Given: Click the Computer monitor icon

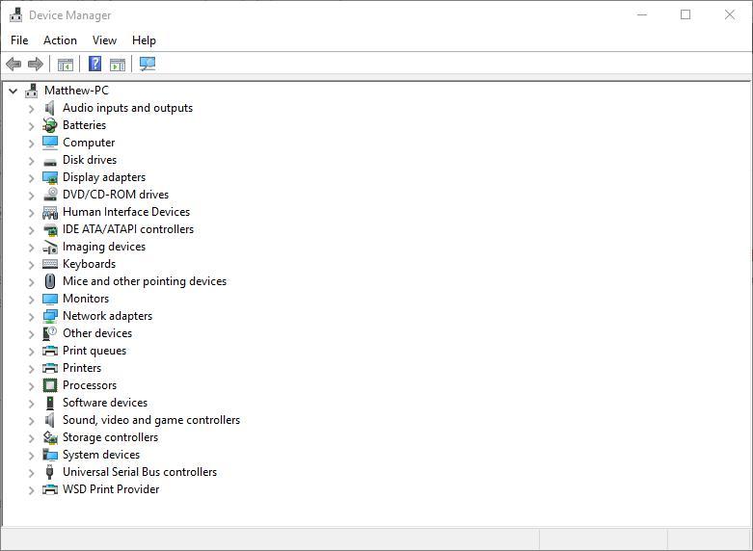Looking at the screenshot, I should coord(50,143).
